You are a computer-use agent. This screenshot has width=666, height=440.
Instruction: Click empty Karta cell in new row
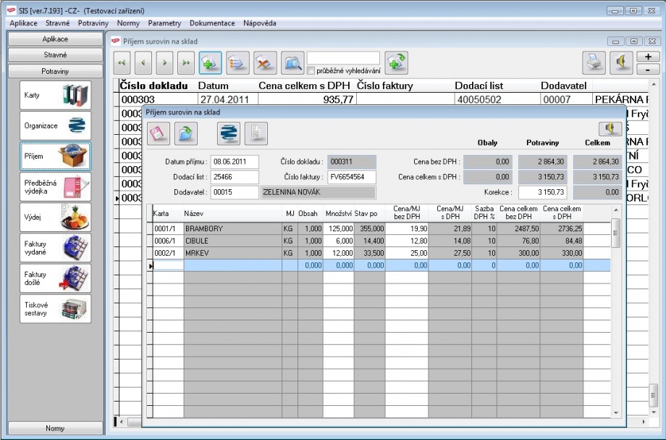[168, 266]
